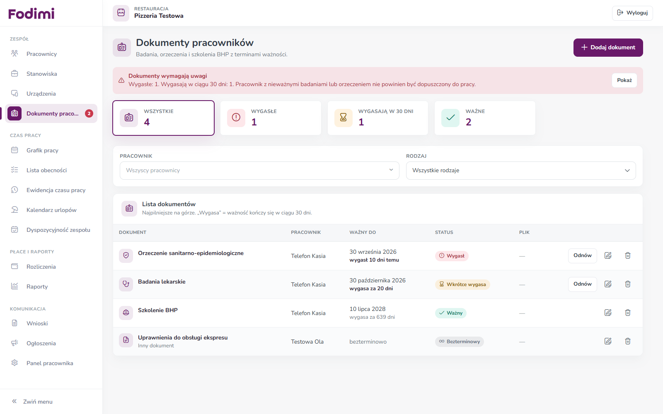Click Pokaż in the warning banner

click(624, 80)
